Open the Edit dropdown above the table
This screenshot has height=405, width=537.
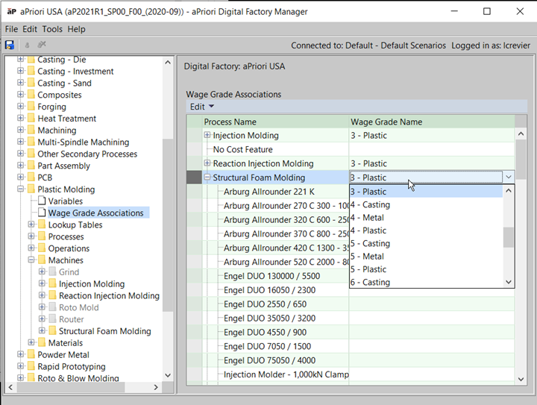pyautogui.click(x=202, y=107)
